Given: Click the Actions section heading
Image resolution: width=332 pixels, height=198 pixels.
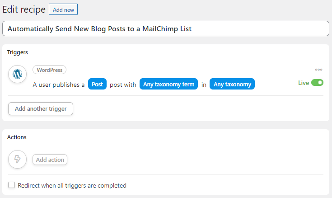Looking at the screenshot, I should coord(17,137).
